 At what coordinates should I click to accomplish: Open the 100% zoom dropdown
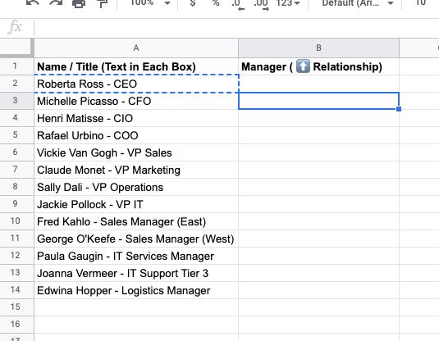point(151,2)
